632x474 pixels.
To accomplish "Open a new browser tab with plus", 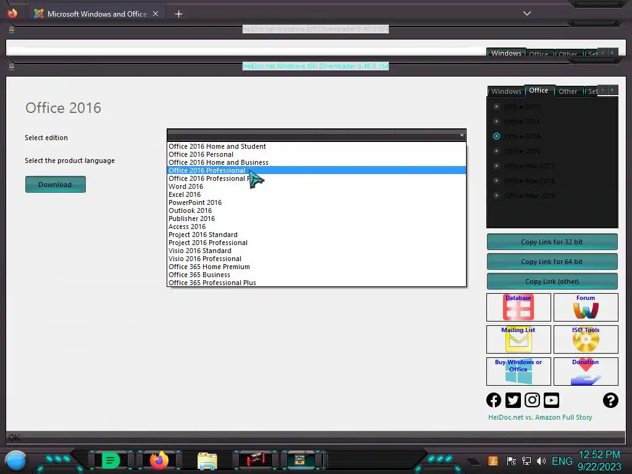I will pyautogui.click(x=178, y=14).
